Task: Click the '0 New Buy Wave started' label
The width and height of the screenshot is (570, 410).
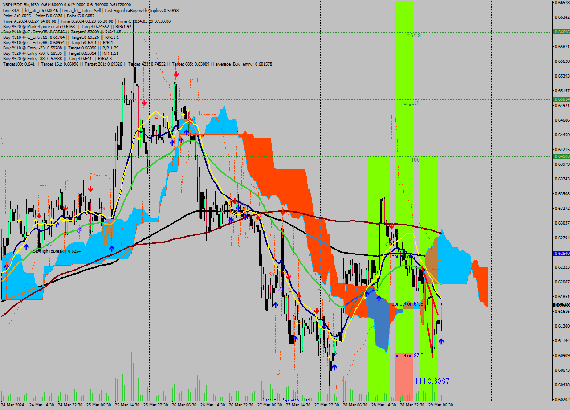Action: click(x=285, y=399)
